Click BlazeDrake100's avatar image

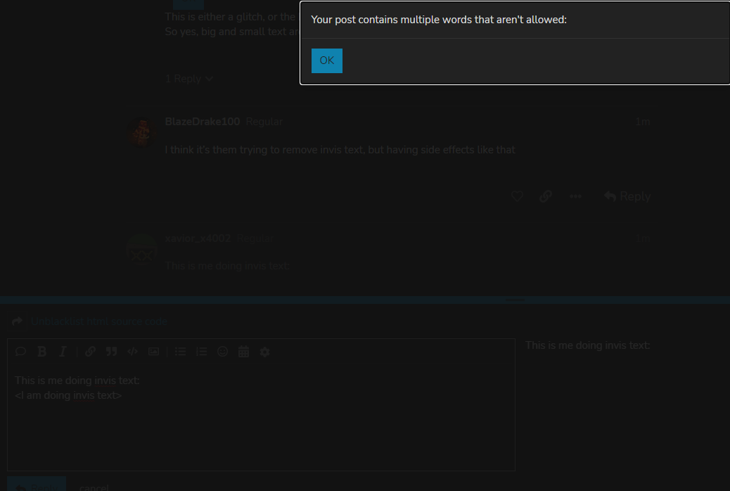point(142,133)
